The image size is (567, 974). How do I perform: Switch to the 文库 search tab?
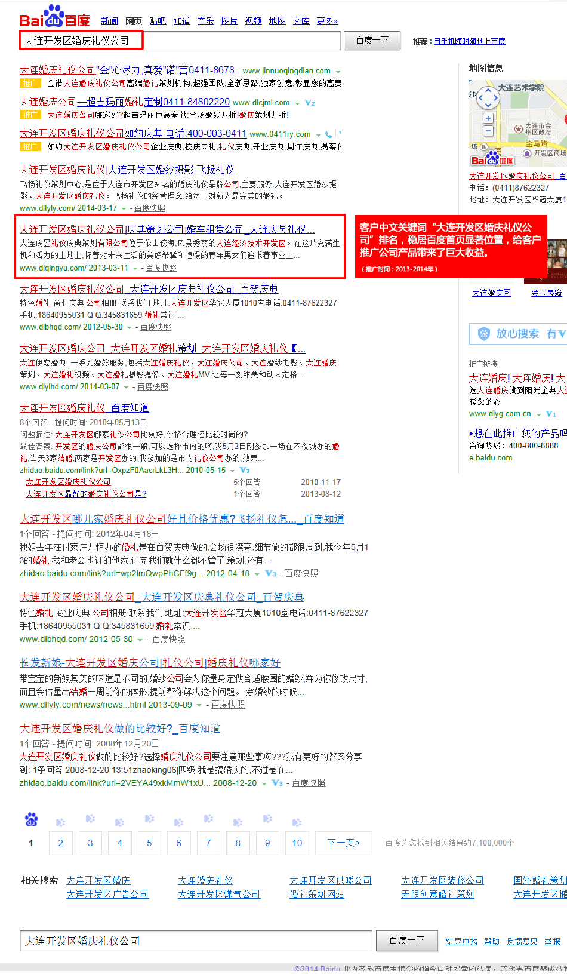[301, 21]
